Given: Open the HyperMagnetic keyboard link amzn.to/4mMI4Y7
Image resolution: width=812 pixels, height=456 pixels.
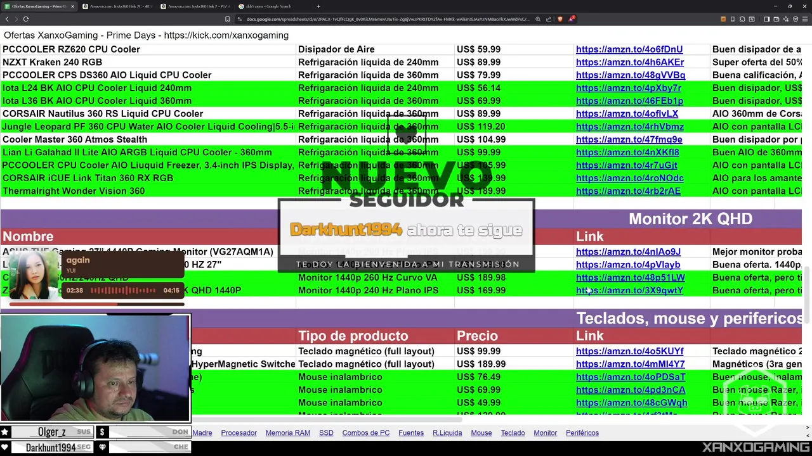Looking at the screenshot, I should (631, 364).
